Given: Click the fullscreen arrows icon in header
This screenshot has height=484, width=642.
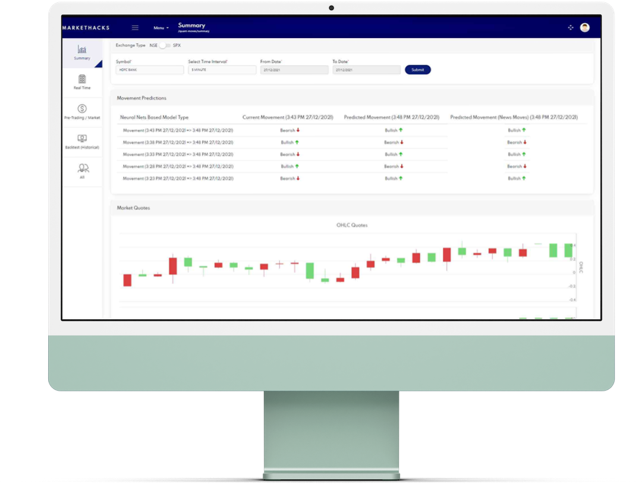Looking at the screenshot, I should [571, 27].
